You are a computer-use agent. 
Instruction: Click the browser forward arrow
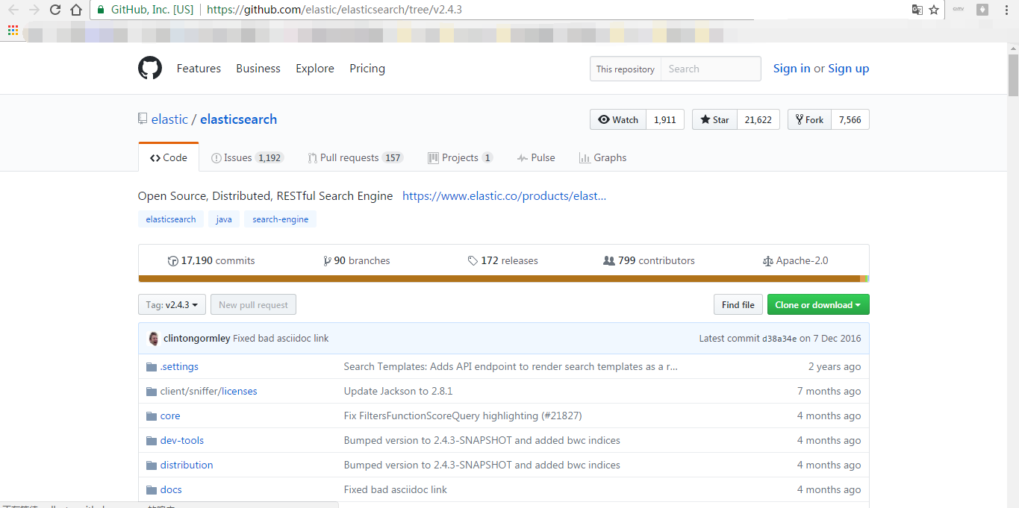pos(34,10)
